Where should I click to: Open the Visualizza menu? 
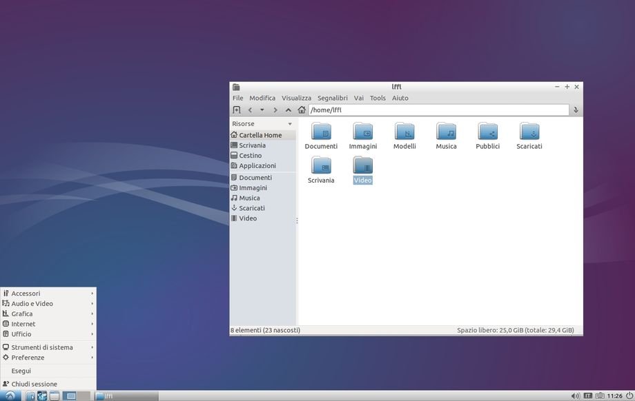click(296, 98)
